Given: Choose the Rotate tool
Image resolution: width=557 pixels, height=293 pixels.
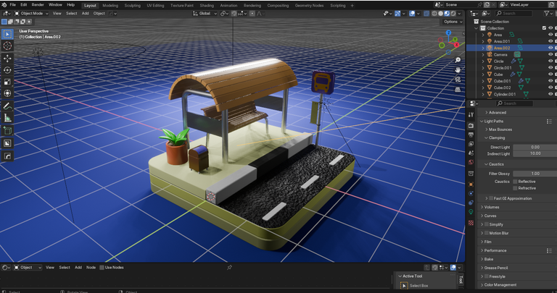Looking at the screenshot, I should click(x=8, y=70).
